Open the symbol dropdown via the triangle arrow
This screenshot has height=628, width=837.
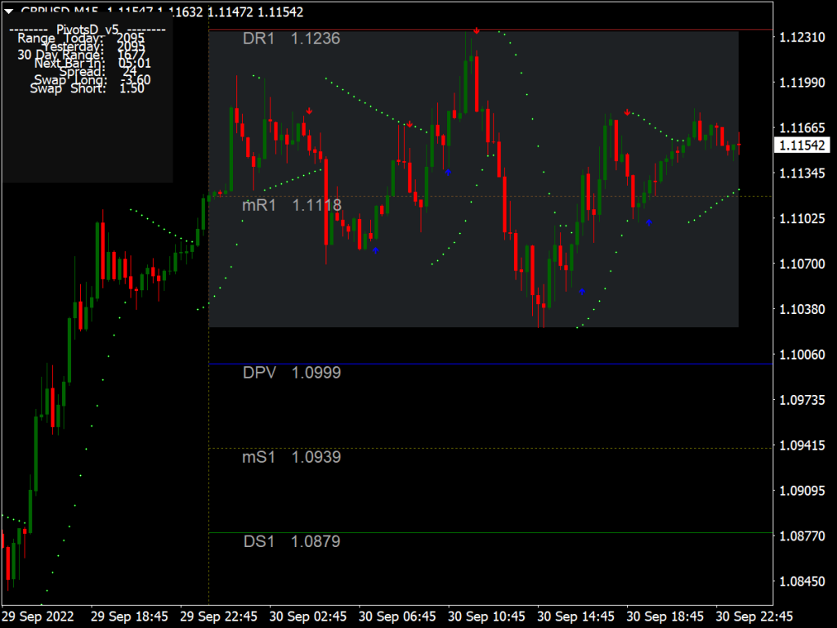tap(8, 12)
